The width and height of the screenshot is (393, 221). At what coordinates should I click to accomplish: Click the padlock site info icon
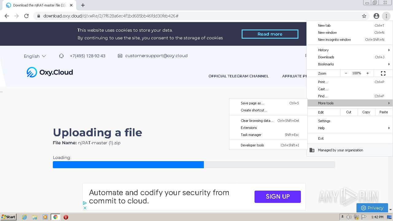tap(39, 16)
